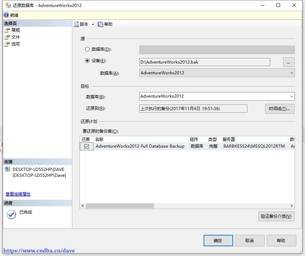Select the 数据库(D) source radio button
Image resolution: width=305 pixels, height=256 pixels.
pyautogui.click(x=87, y=49)
